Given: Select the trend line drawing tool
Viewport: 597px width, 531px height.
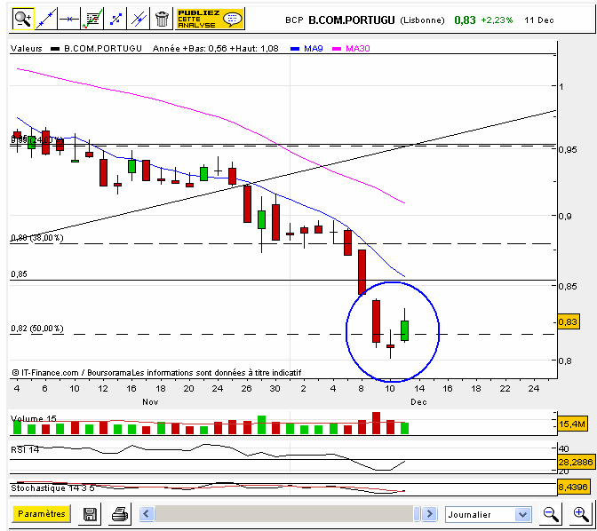Looking at the screenshot, I should 46,19.
